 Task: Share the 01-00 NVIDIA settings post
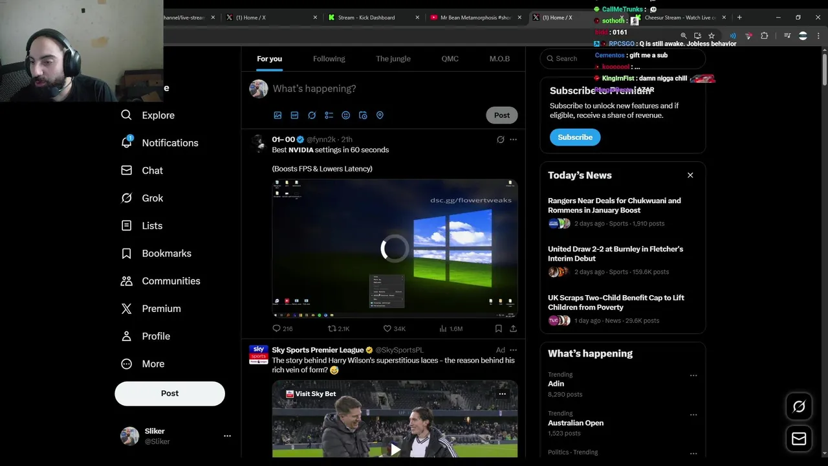pyautogui.click(x=513, y=329)
